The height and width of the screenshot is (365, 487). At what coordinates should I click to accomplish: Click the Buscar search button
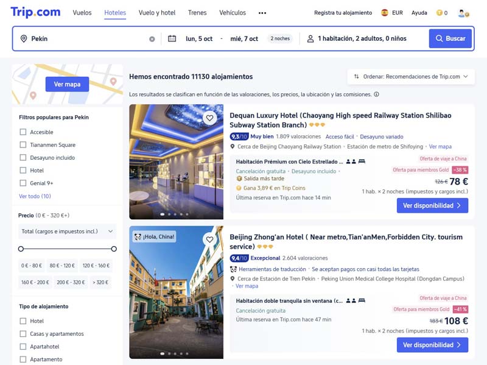tap(450, 38)
